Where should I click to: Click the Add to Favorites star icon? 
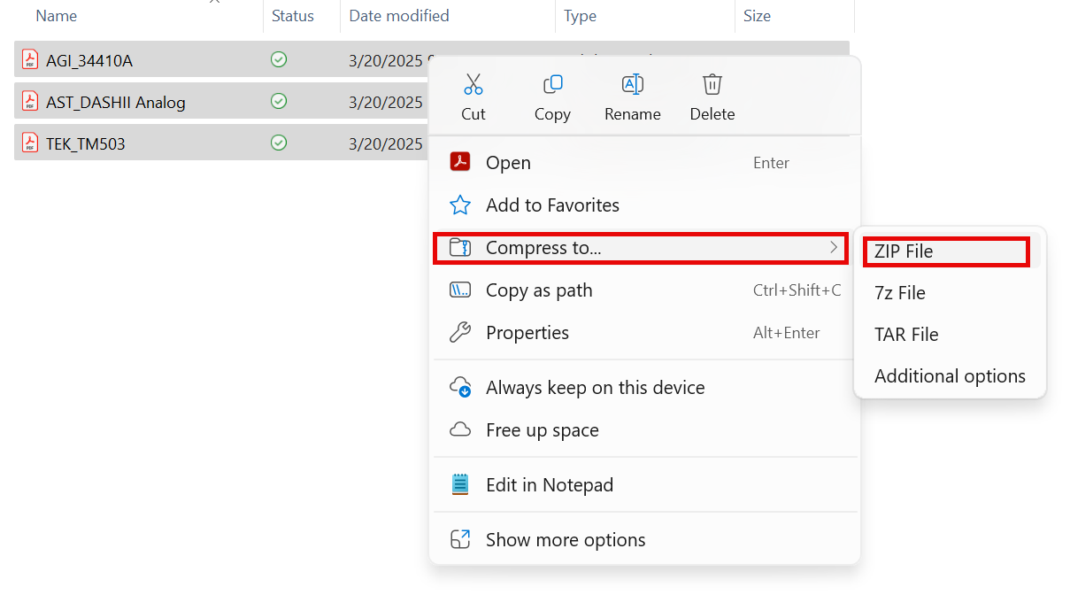click(x=460, y=205)
